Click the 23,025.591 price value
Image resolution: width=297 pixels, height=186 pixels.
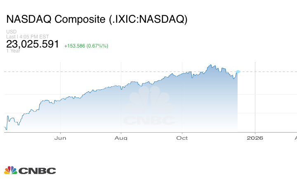point(33,44)
